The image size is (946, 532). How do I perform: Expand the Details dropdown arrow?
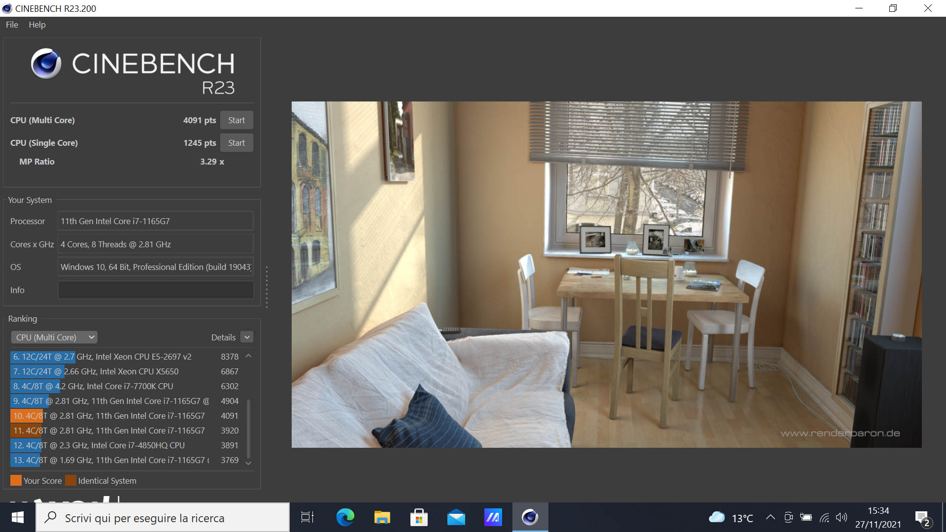tap(247, 337)
